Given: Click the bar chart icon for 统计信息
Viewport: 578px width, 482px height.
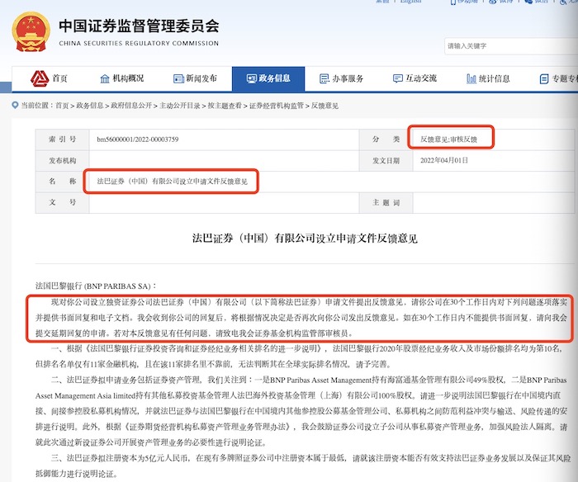Looking at the screenshot, I should click(x=471, y=78).
